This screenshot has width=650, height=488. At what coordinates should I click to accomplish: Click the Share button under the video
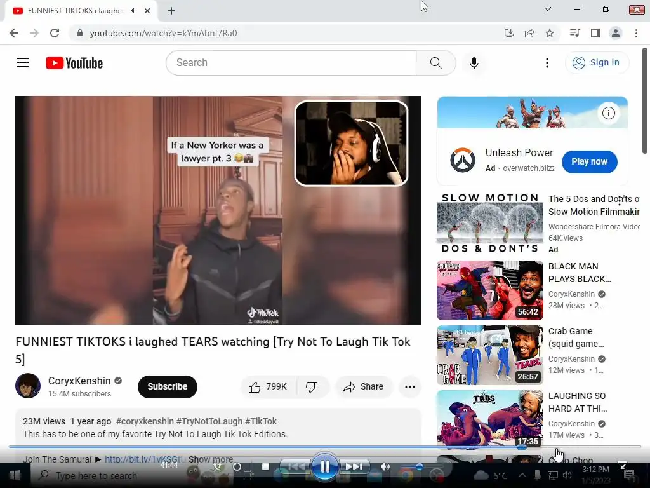[364, 387]
